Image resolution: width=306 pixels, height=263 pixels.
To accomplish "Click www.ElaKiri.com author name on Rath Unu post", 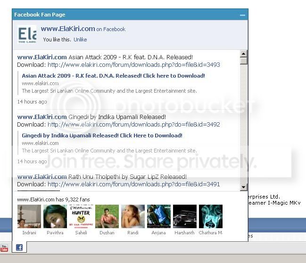I will coord(42,177).
